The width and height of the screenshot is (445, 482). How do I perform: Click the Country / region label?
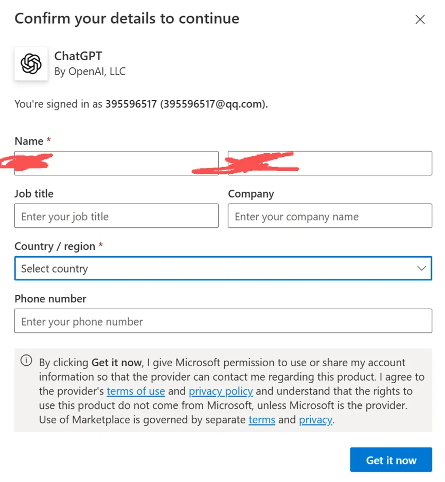click(55, 246)
